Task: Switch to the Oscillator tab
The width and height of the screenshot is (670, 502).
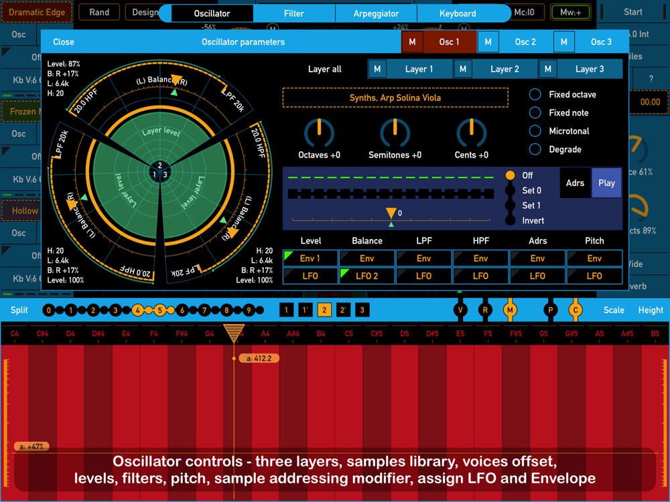Action: pos(212,13)
